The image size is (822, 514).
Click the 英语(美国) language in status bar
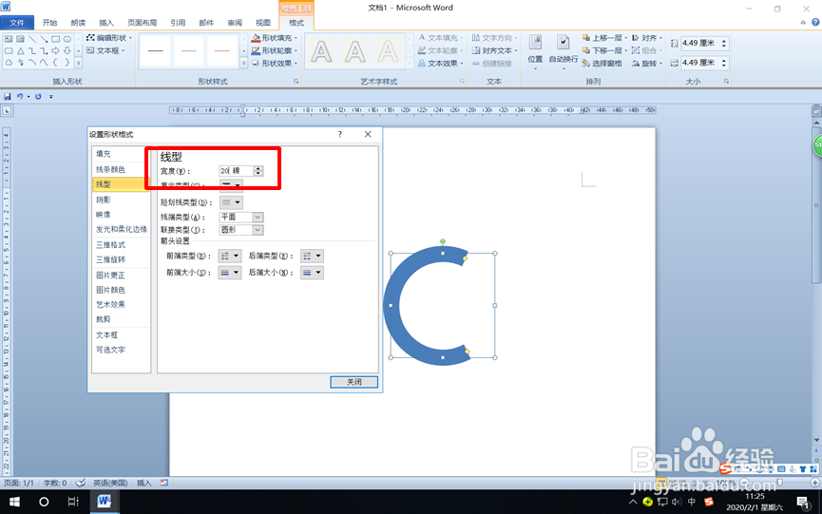click(110, 483)
